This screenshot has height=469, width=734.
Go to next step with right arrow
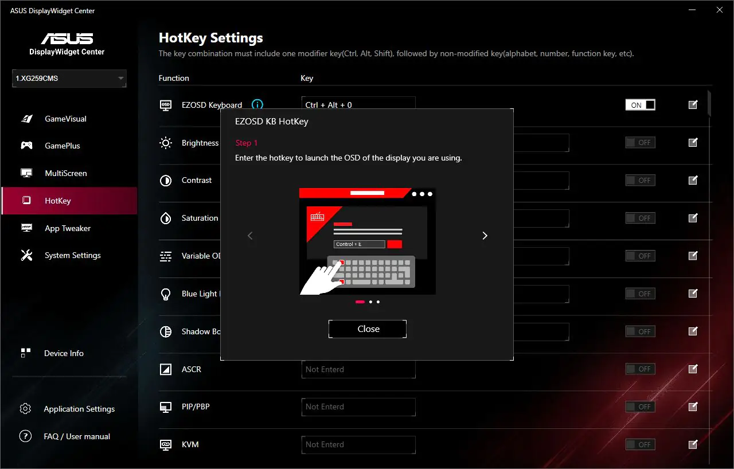(x=485, y=236)
